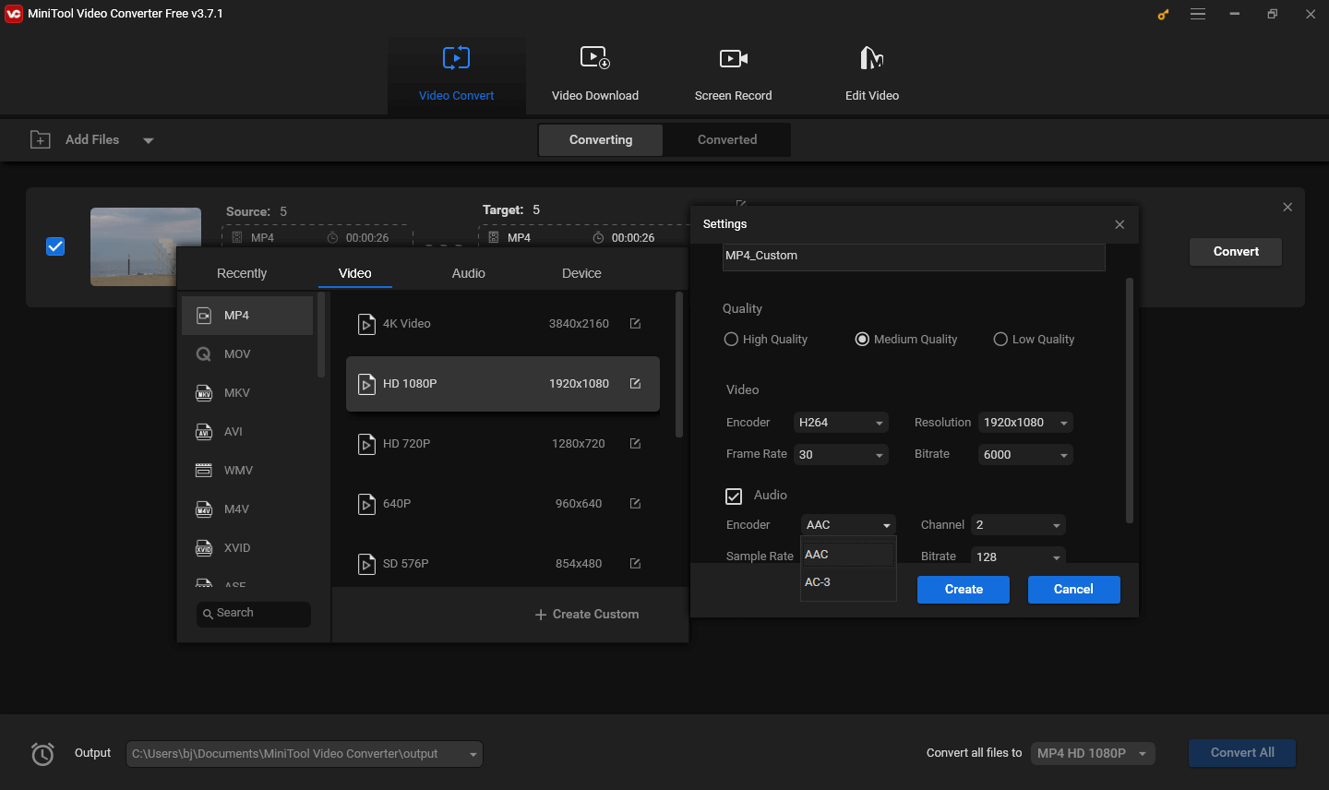Viewport: 1329px width, 790px height.
Task: Click the output schedule clock icon
Action: [42, 754]
